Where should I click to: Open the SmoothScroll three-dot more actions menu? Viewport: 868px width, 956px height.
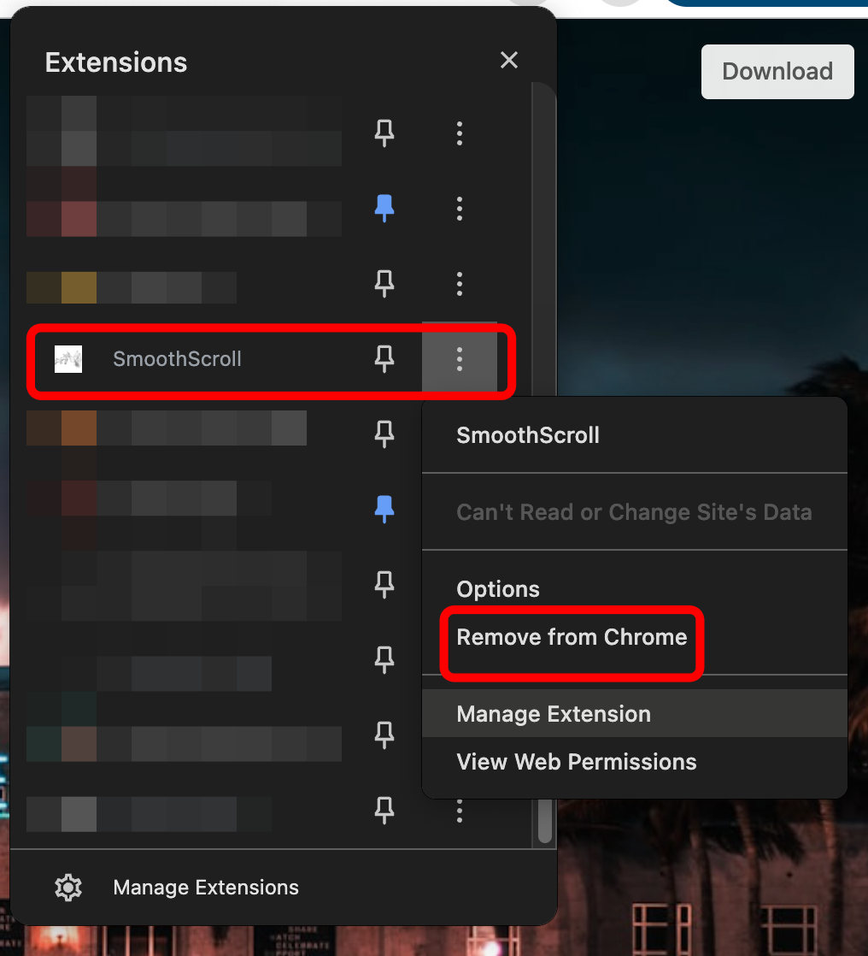(460, 359)
